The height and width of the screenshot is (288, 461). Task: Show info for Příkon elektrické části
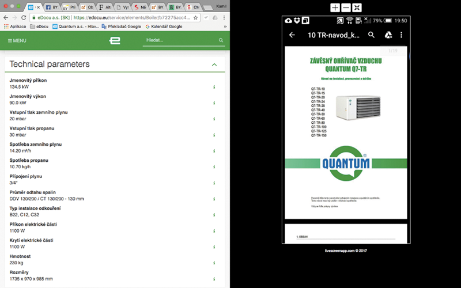pos(214,231)
